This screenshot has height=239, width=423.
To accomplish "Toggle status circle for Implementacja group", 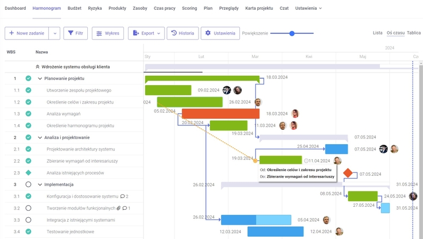I will point(28,184).
